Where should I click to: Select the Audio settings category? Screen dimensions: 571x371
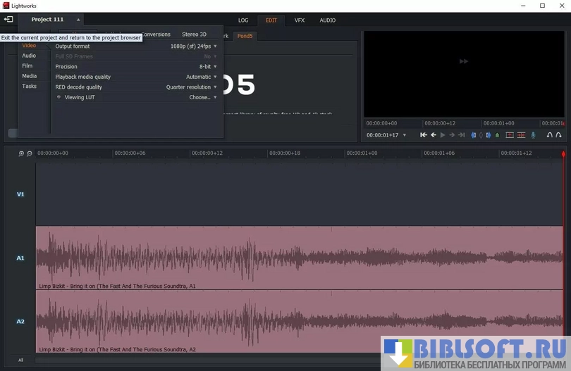[x=29, y=56]
